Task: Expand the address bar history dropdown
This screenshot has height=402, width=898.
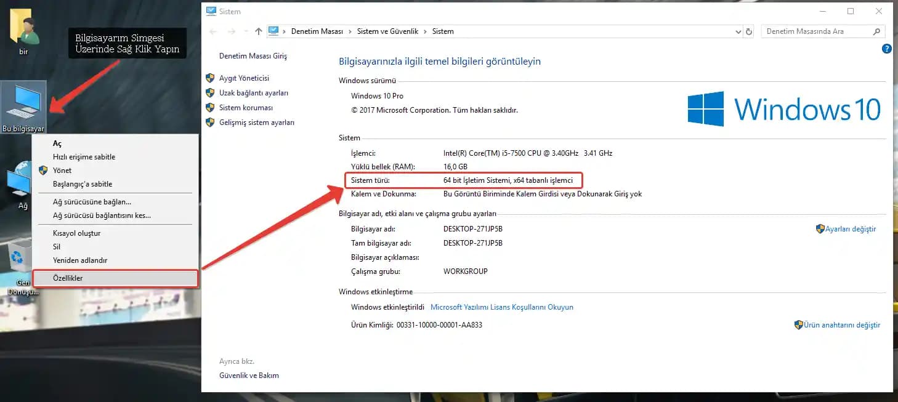Action: [738, 31]
